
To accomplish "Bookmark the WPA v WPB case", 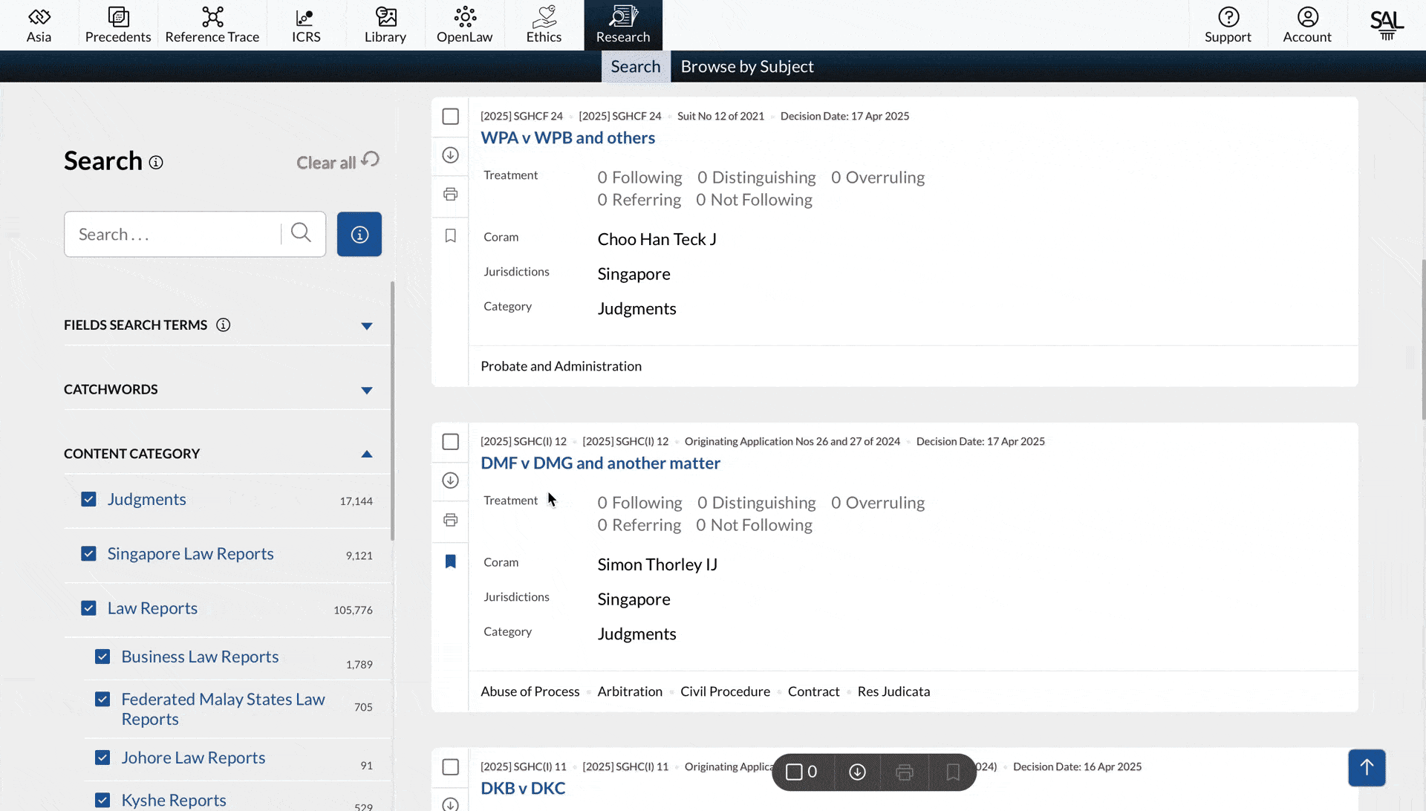I will [x=450, y=235].
